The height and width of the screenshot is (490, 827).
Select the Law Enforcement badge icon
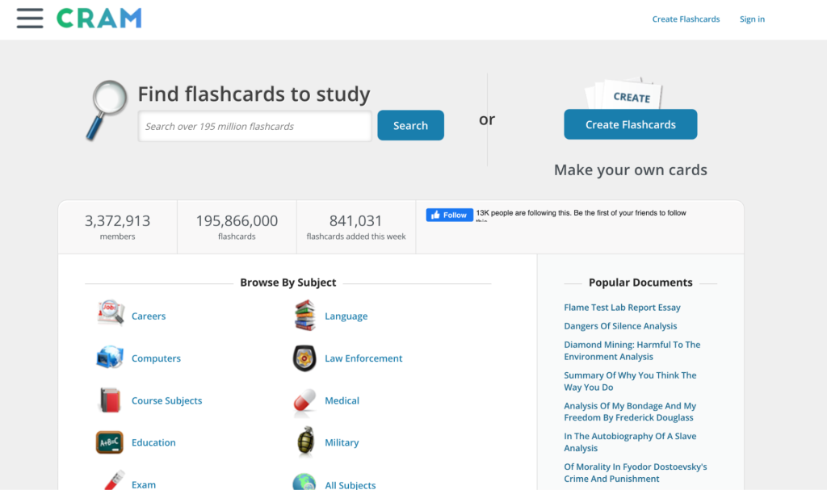pyautogui.click(x=304, y=358)
